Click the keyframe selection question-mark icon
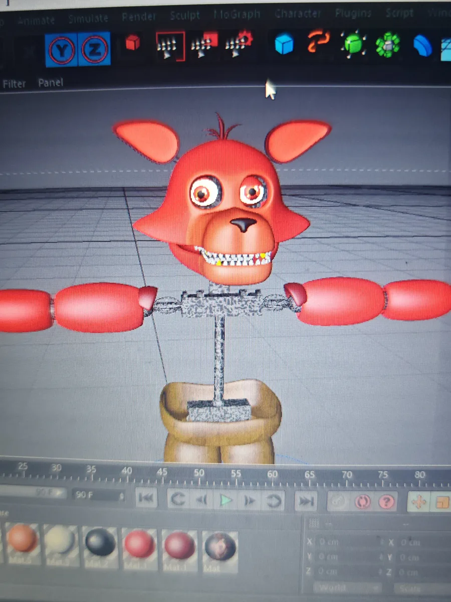The width and height of the screenshot is (451, 602). click(386, 501)
